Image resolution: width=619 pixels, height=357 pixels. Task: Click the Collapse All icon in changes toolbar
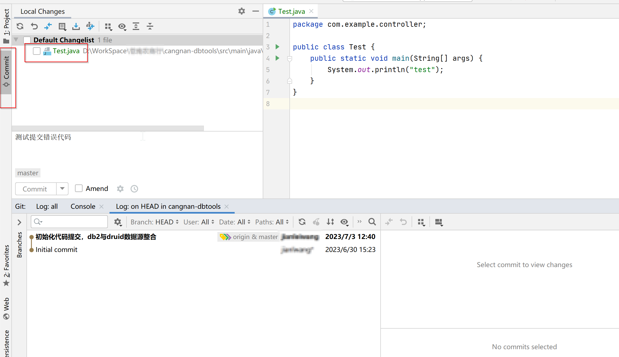150,26
